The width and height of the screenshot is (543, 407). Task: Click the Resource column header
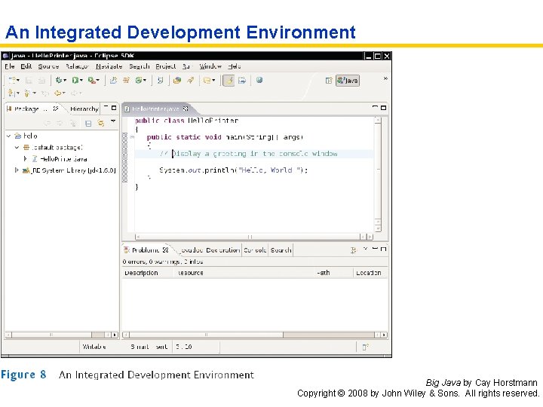point(244,273)
